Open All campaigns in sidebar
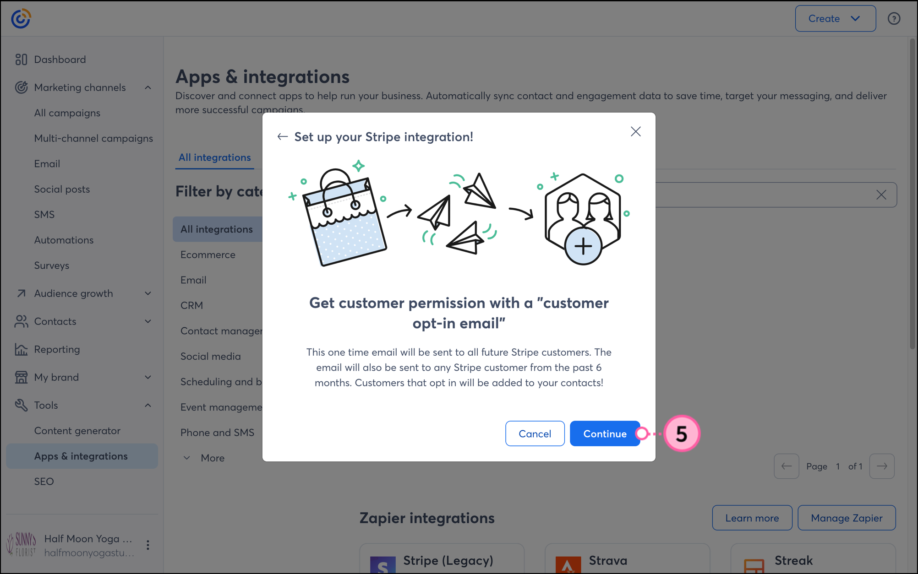This screenshot has width=918, height=574. (67, 113)
